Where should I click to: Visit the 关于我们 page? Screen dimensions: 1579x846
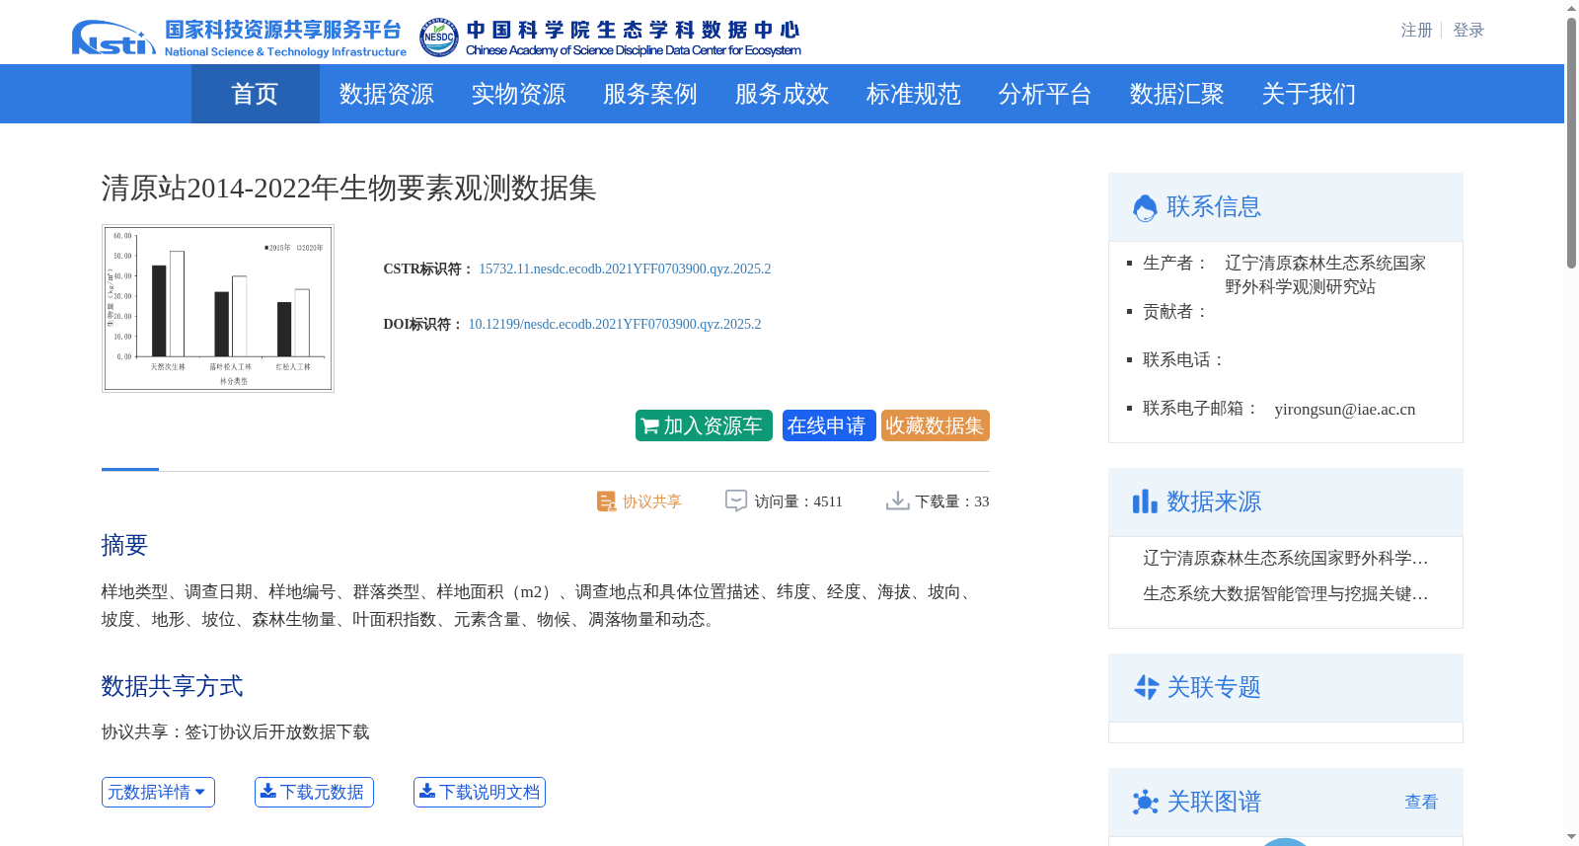pos(1309,94)
